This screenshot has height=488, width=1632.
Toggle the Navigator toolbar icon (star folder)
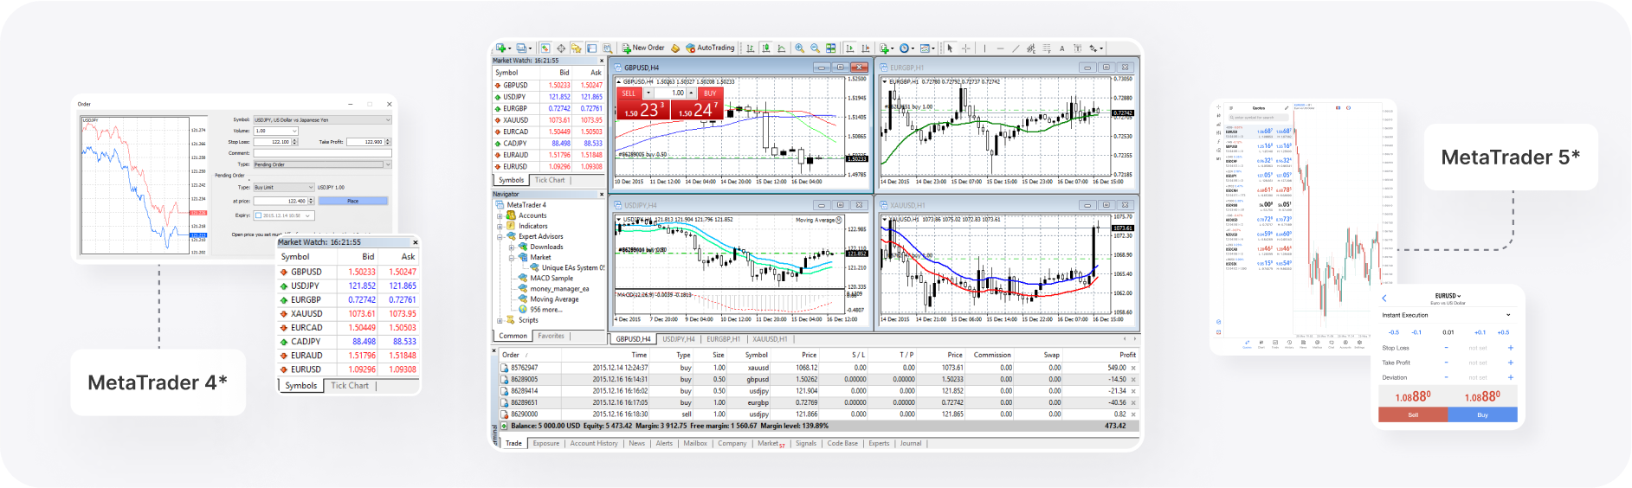pyautogui.click(x=576, y=48)
